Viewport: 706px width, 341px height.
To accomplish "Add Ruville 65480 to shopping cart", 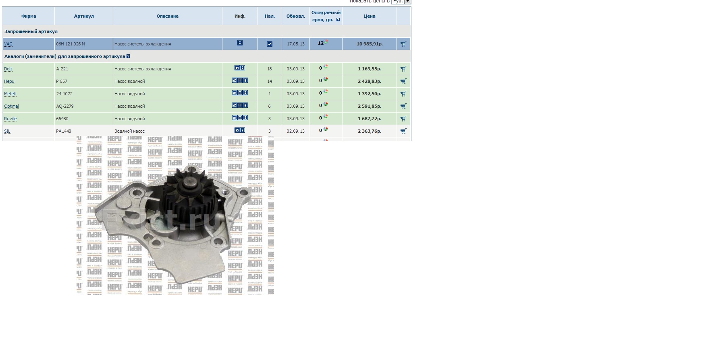I will pyautogui.click(x=403, y=119).
